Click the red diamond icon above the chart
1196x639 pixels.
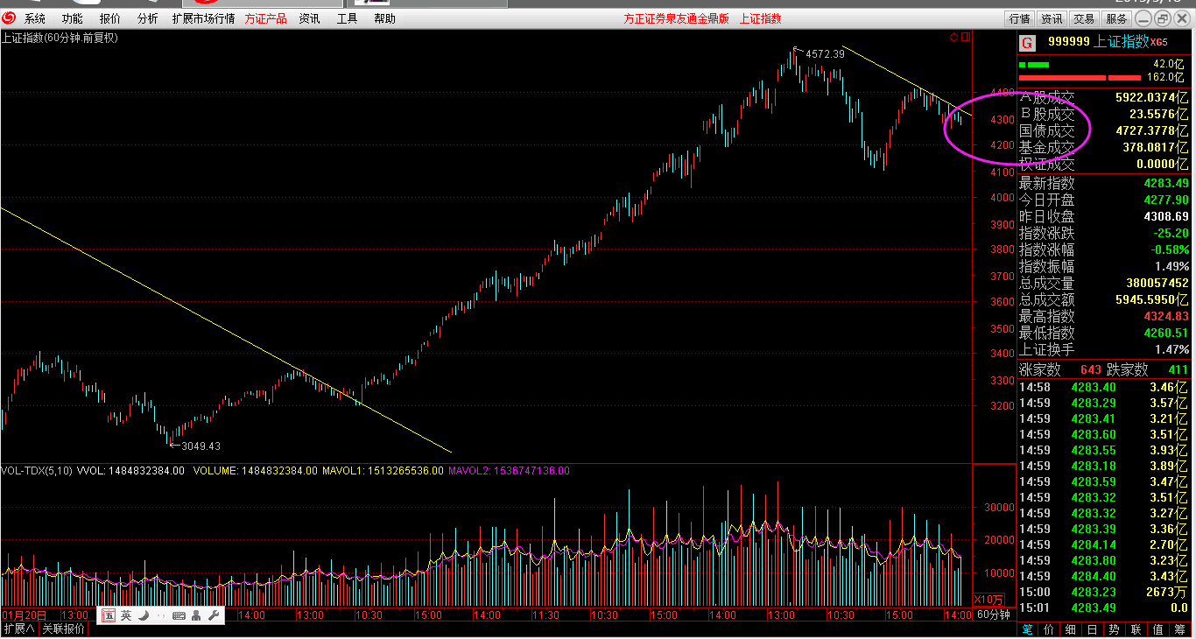pyautogui.click(x=954, y=38)
